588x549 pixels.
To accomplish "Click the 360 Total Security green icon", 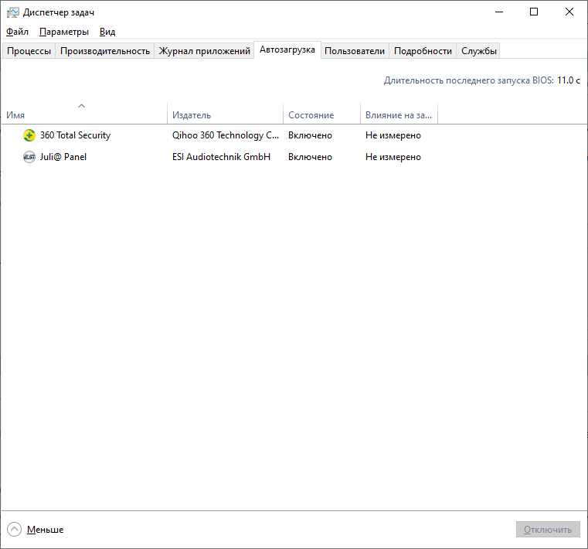I will tap(29, 135).
